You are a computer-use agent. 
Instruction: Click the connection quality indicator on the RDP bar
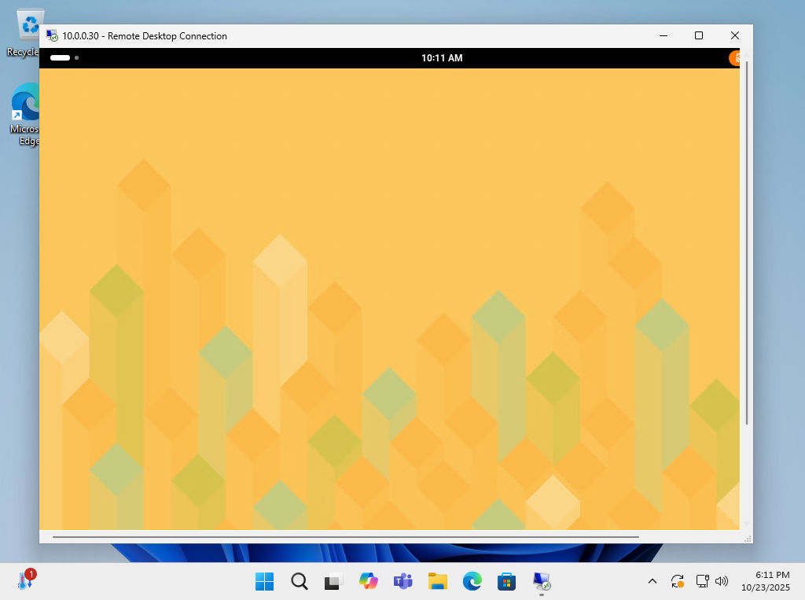tap(76, 57)
